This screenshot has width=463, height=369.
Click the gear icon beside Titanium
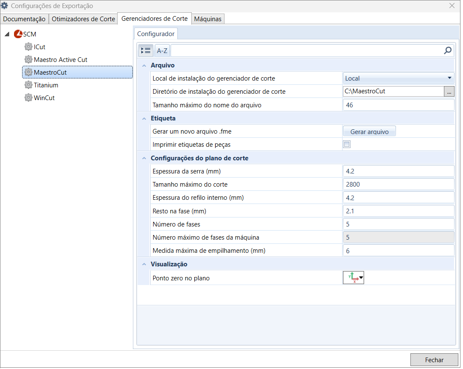[x=28, y=85]
